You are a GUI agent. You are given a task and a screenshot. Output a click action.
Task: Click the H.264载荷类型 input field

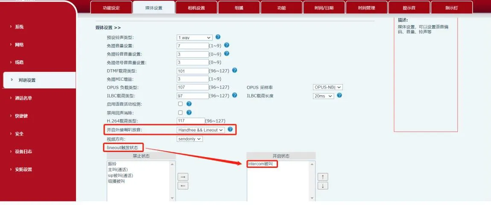[190, 121]
